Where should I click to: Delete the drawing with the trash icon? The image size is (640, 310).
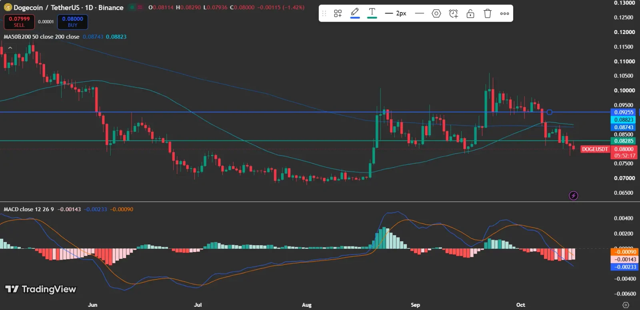pyautogui.click(x=488, y=14)
